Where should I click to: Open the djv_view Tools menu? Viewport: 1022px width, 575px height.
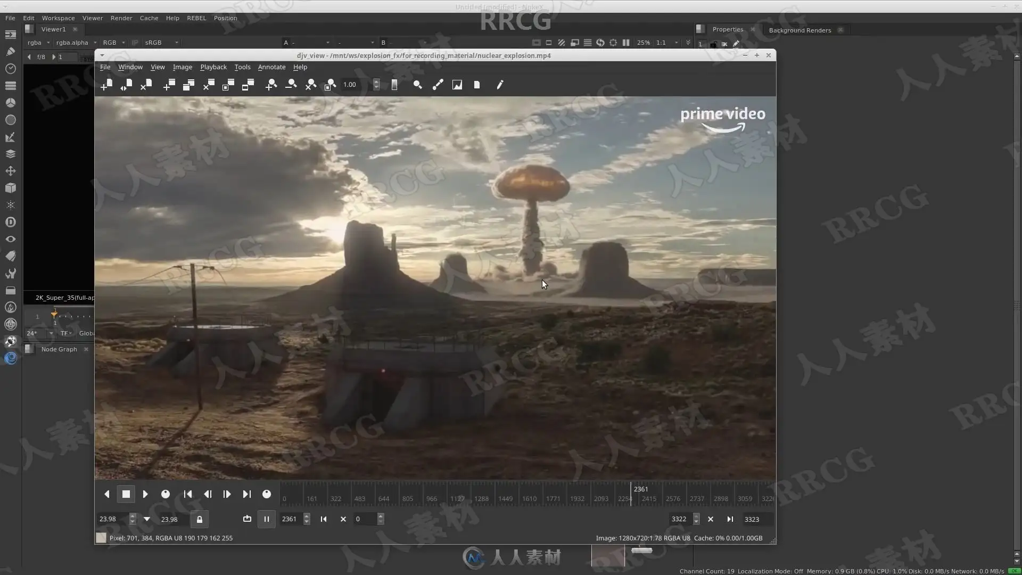pyautogui.click(x=242, y=67)
